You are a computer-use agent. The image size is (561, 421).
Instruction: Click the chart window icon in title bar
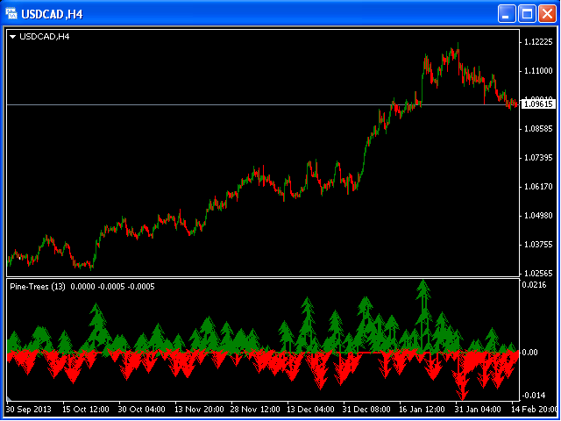(11, 14)
